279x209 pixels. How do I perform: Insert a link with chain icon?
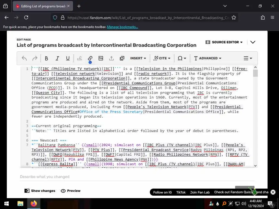[90, 58]
